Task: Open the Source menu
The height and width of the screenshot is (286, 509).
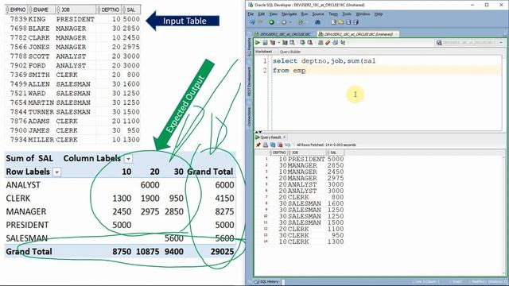Action: tap(318, 14)
